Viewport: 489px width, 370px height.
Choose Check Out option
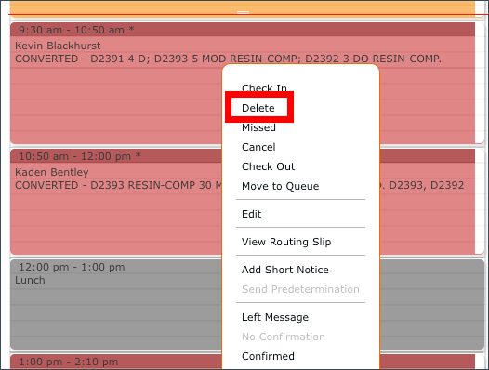(x=268, y=166)
